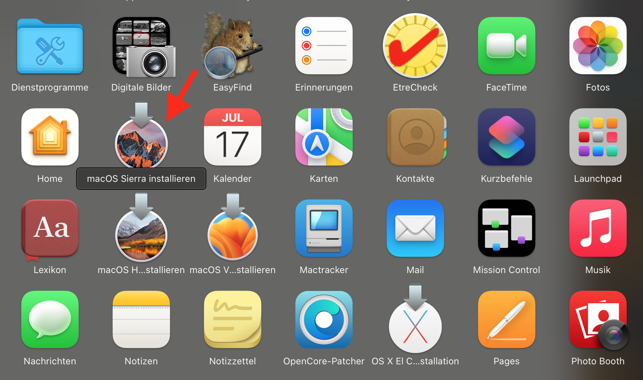Click the EtreCheck checkmark icon

click(415, 46)
